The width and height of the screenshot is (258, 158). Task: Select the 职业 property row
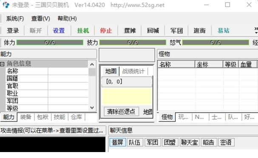coord(47,93)
